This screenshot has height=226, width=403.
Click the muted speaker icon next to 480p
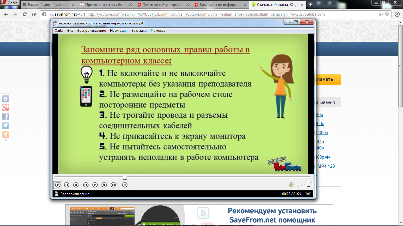[328, 157]
